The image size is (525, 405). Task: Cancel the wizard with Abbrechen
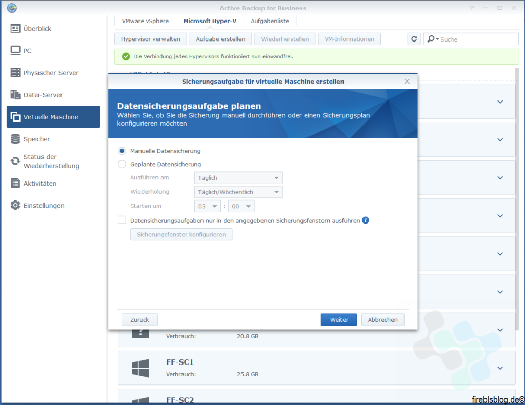pyautogui.click(x=382, y=320)
